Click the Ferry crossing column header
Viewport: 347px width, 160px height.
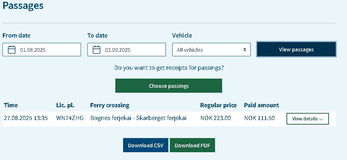pyautogui.click(x=110, y=105)
